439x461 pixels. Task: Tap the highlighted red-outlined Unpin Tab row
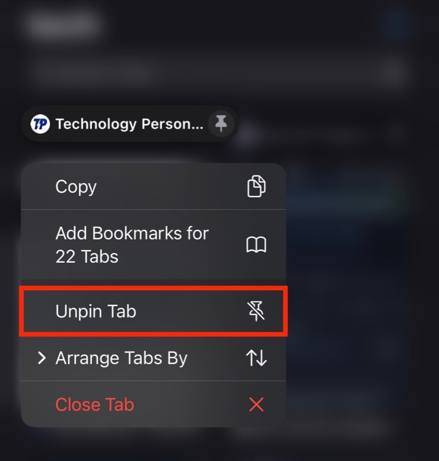(153, 311)
